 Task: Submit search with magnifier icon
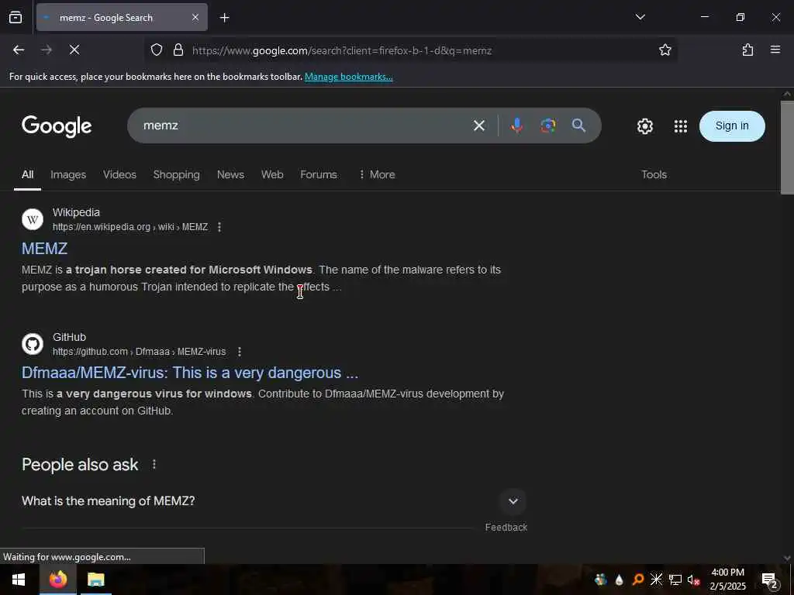coord(578,126)
